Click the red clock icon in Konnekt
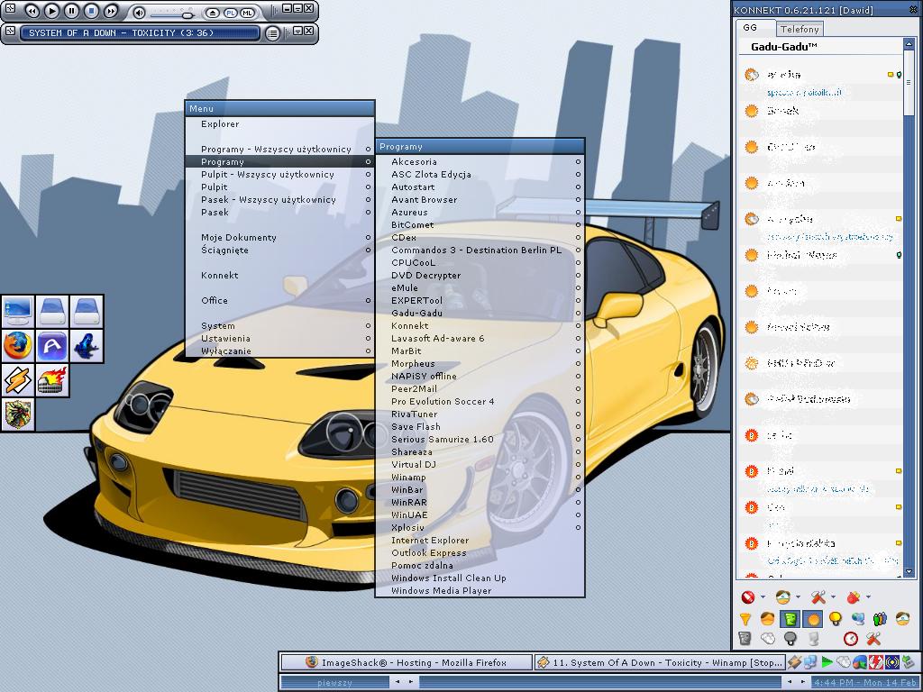 (x=851, y=639)
